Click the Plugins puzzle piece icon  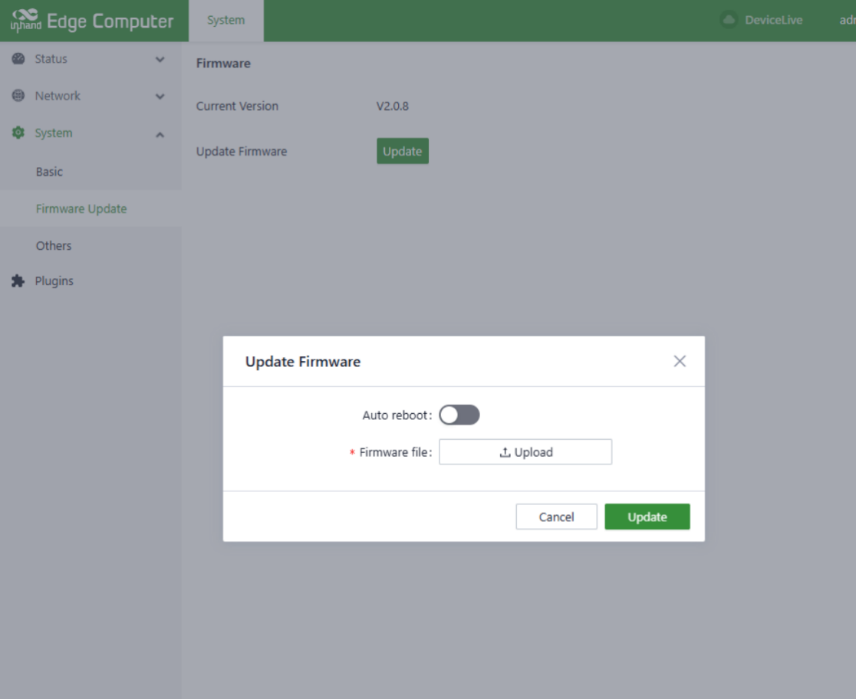pos(18,281)
